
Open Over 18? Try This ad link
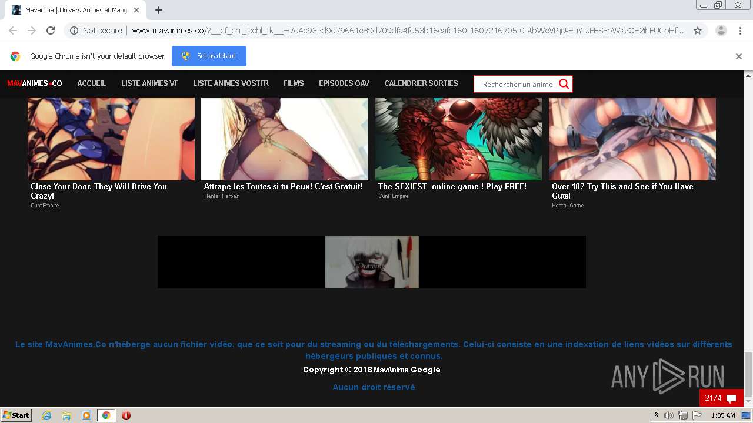pos(622,191)
